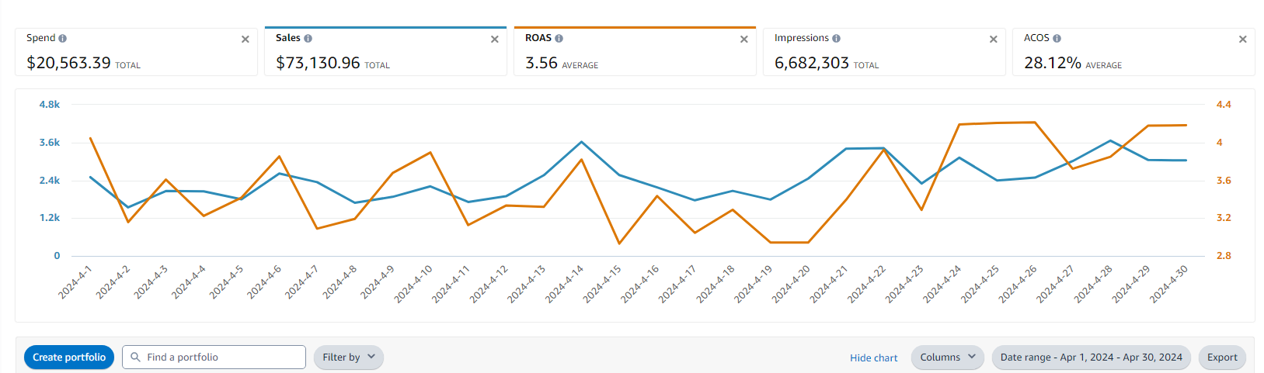Remove the Spend metric card
The height and width of the screenshot is (373, 1264).
(x=245, y=39)
